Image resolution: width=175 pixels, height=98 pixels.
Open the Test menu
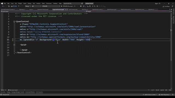34,4
